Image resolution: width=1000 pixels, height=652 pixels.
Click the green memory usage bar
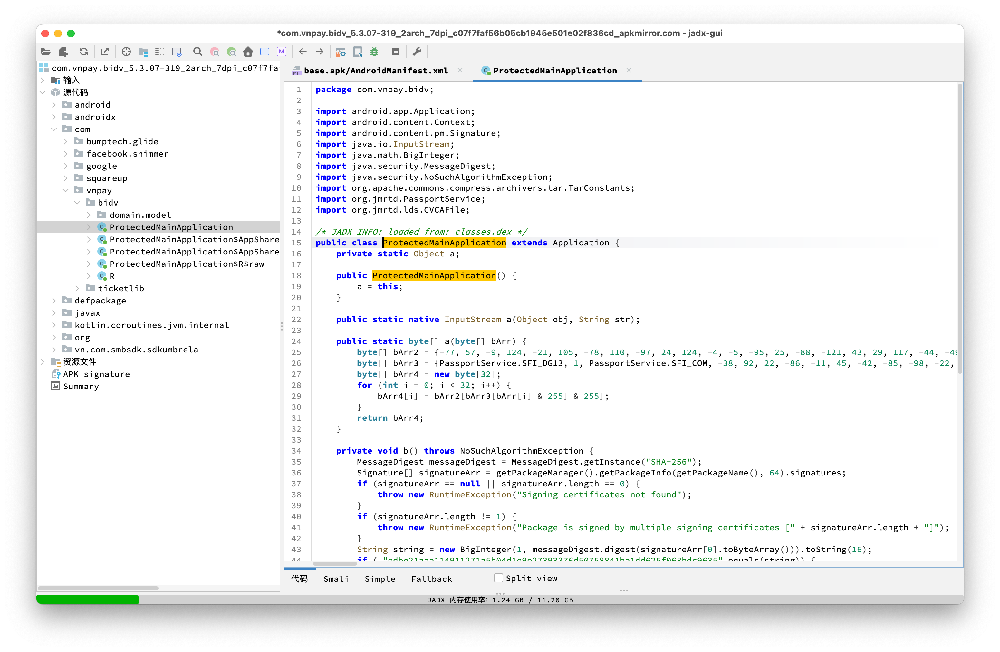87,599
